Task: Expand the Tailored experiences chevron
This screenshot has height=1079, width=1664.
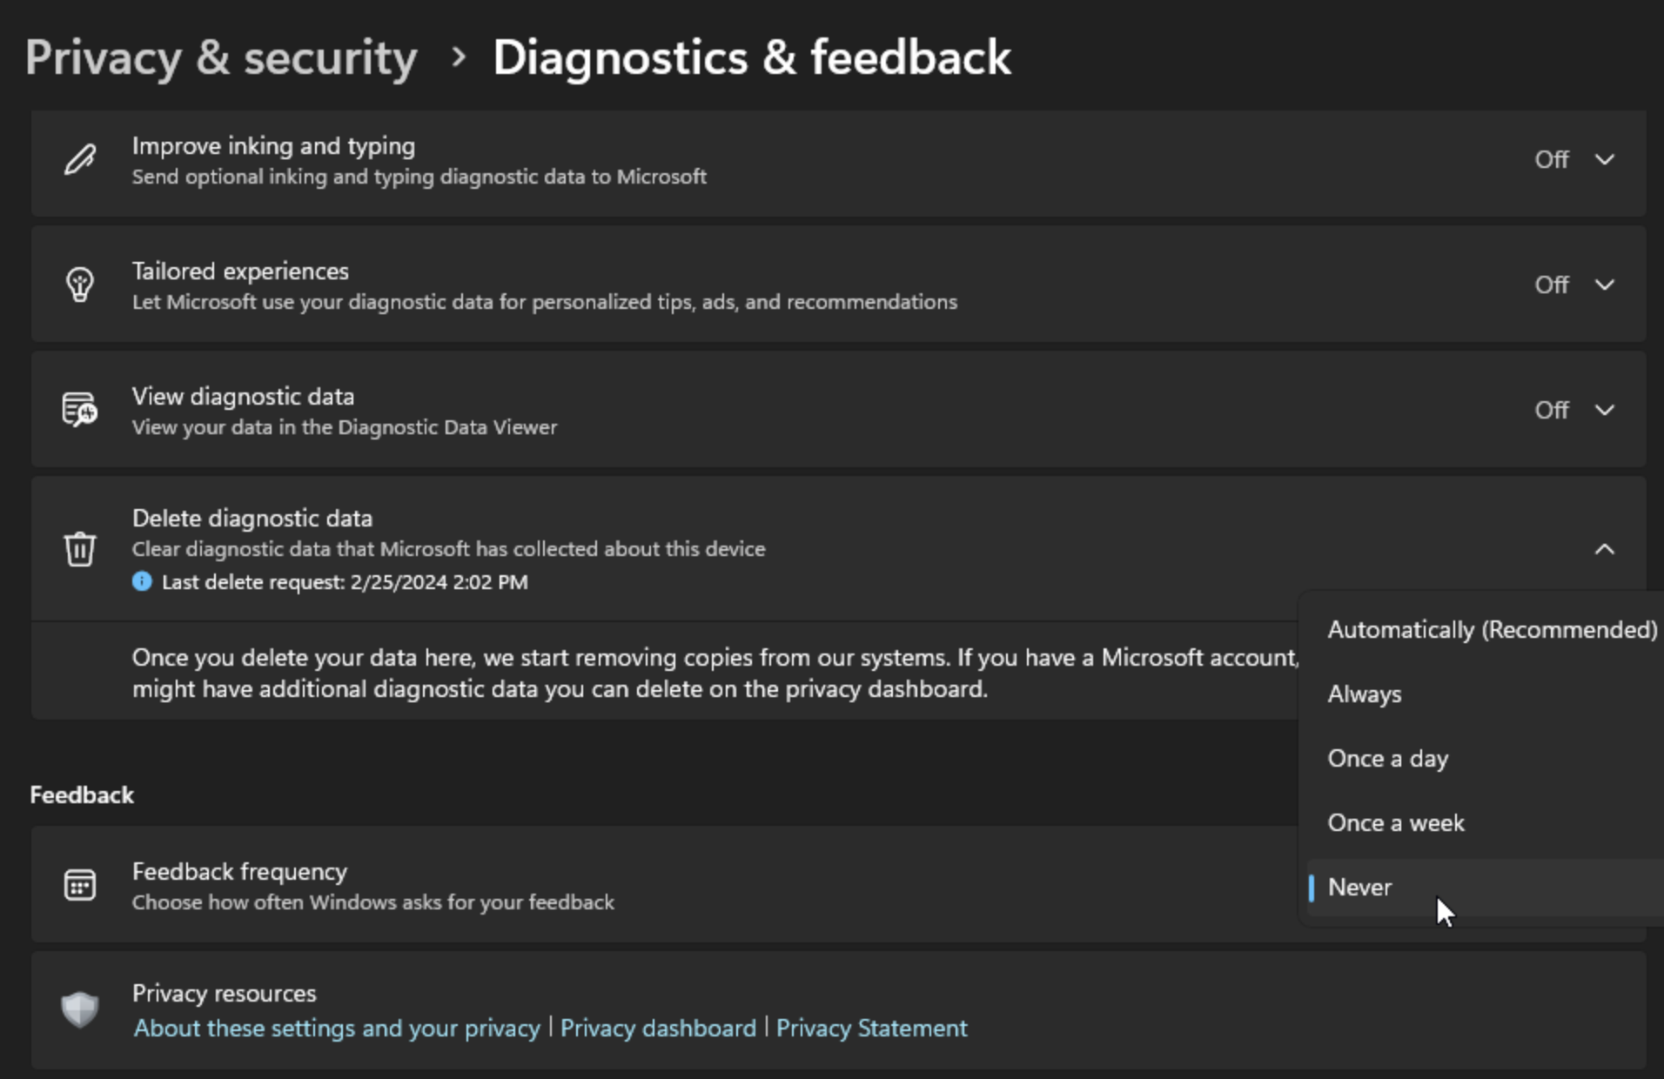Action: point(1605,285)
